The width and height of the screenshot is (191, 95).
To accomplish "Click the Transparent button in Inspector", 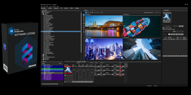I will click(x=179, y=34).
